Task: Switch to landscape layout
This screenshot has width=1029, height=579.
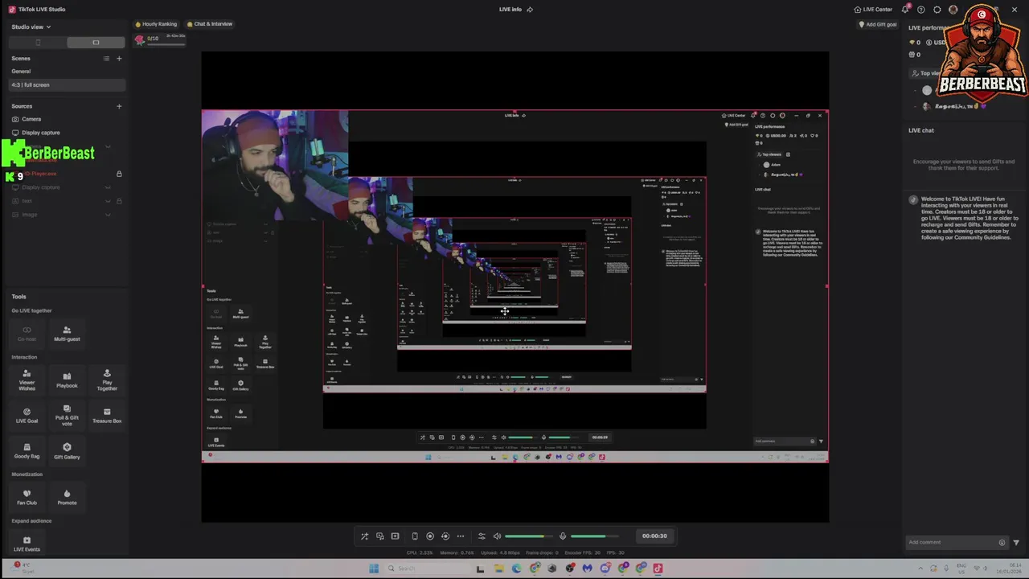Action: tap(96, 42)
